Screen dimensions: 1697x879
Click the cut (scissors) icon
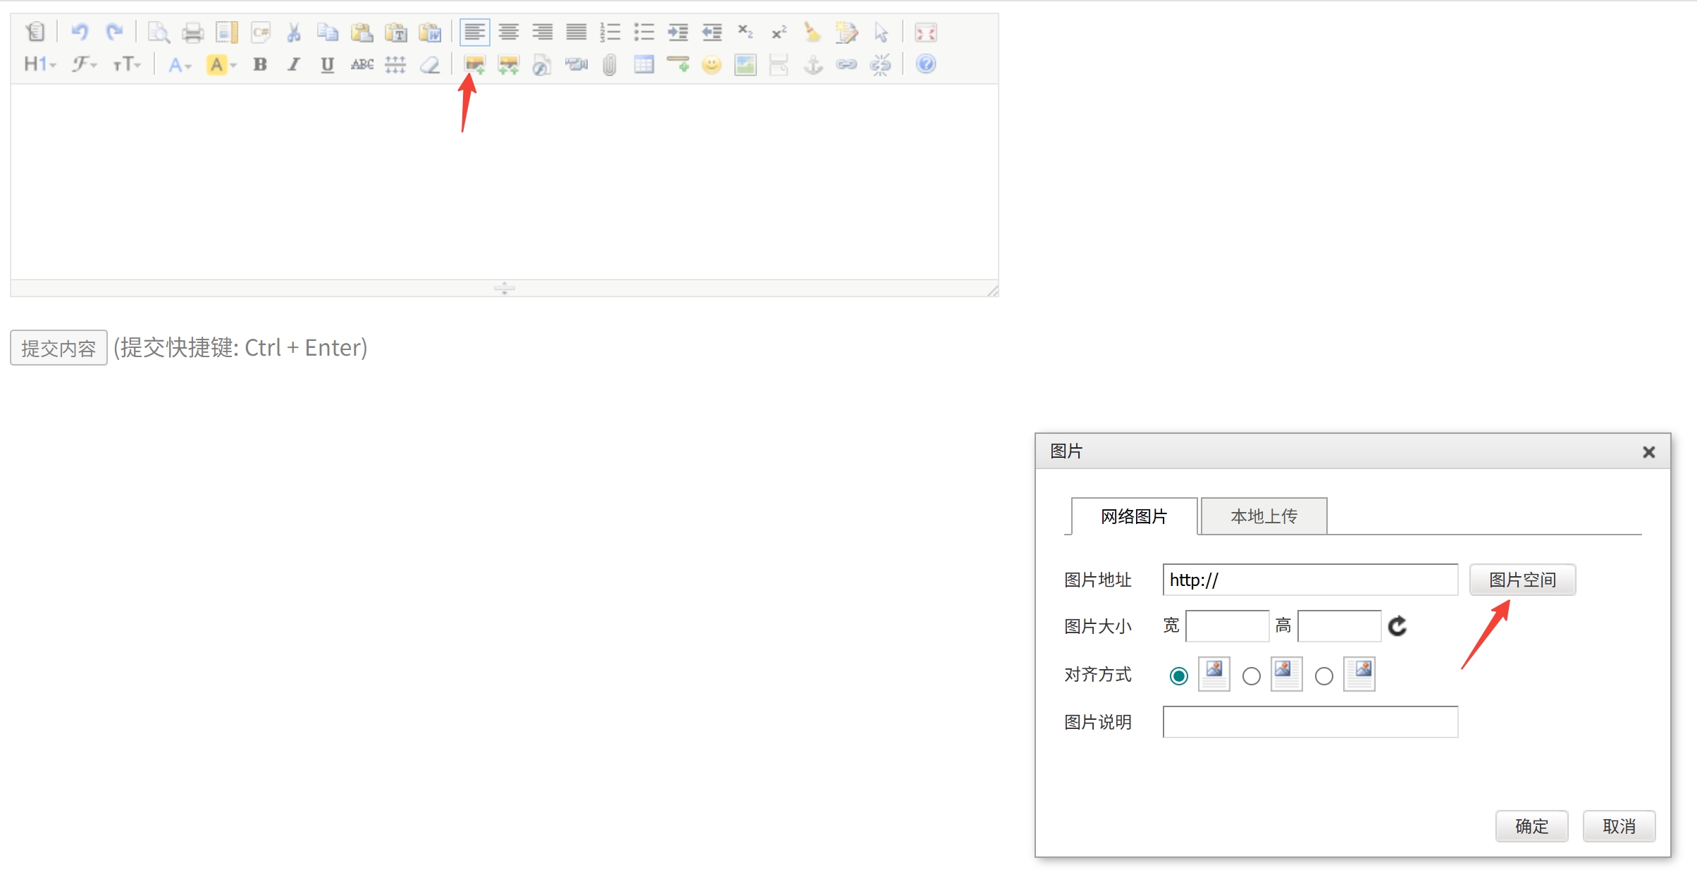[x=295, y=32]
